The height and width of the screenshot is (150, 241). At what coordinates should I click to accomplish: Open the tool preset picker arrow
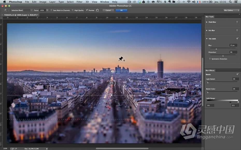[9, 10]
